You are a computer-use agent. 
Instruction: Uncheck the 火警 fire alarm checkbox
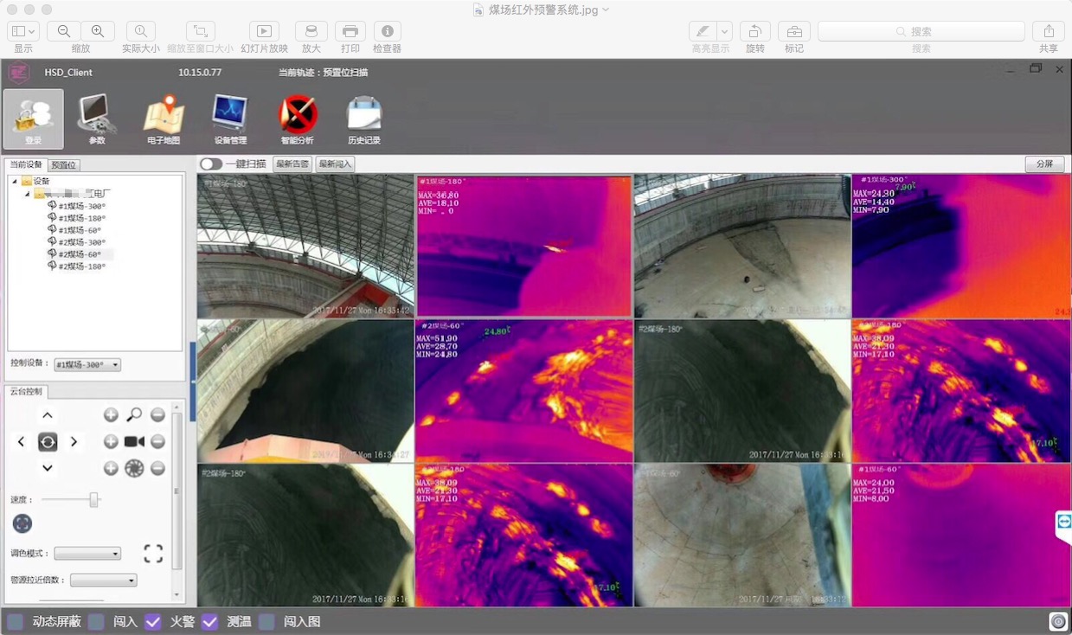click(x=153, y=621)
